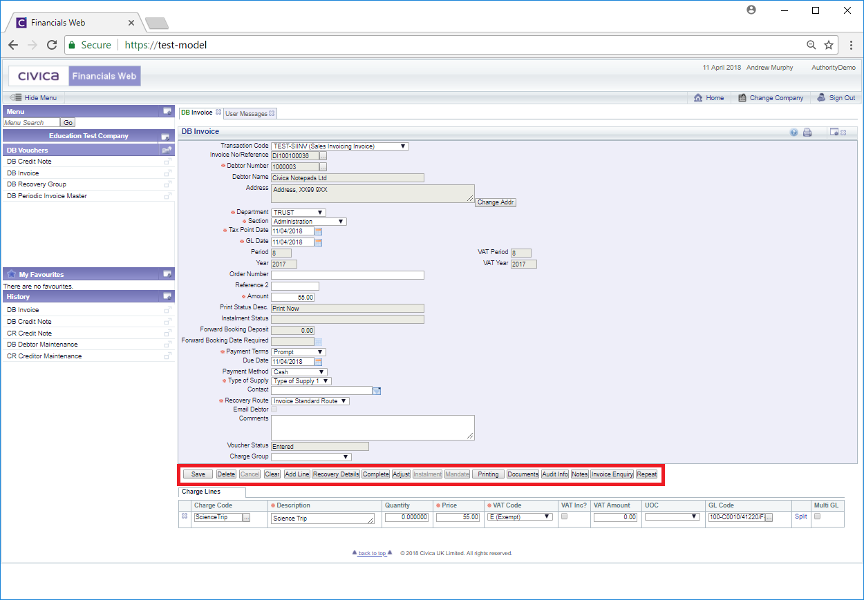This screenshot has height=600, width=864.
Task: Open the Tax Point Date calendar icon
Action: [319, 231]
